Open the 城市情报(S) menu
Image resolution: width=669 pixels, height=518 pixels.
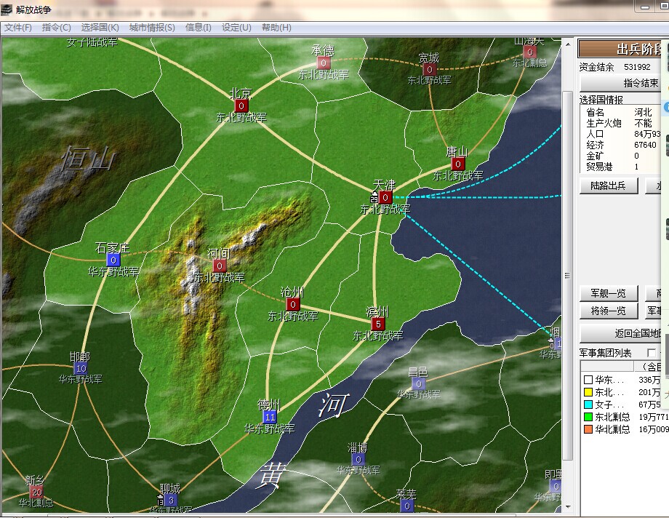click(x=152, y=28)
